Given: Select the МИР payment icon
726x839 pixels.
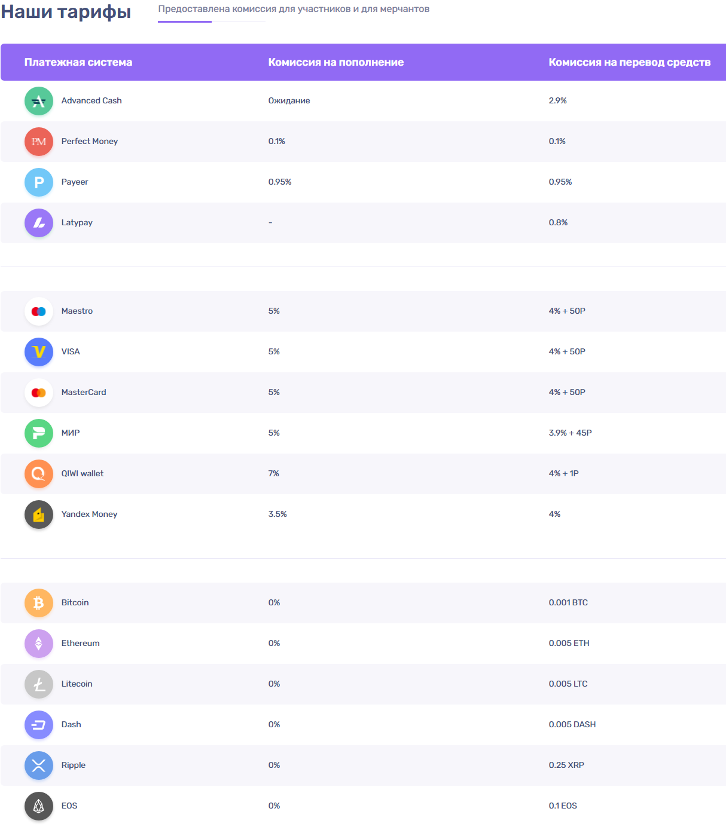Looking at the screenshot, I should [x=38, y=433].
